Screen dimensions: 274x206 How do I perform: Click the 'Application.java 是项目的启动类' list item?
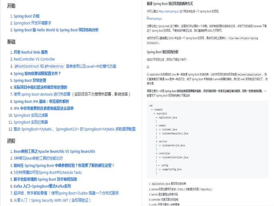click(x=169, y=184)
